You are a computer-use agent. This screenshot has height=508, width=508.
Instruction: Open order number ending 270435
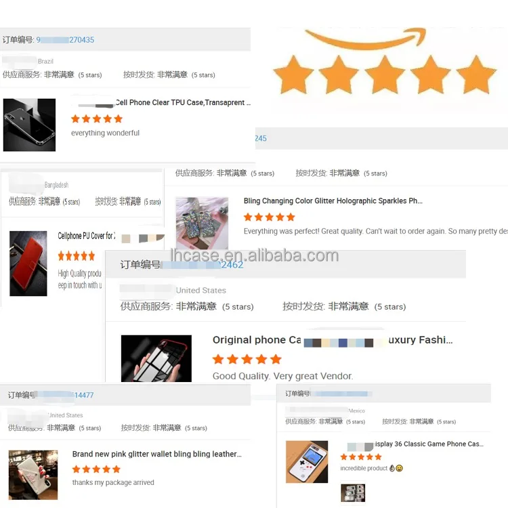(x=65, y=40)
